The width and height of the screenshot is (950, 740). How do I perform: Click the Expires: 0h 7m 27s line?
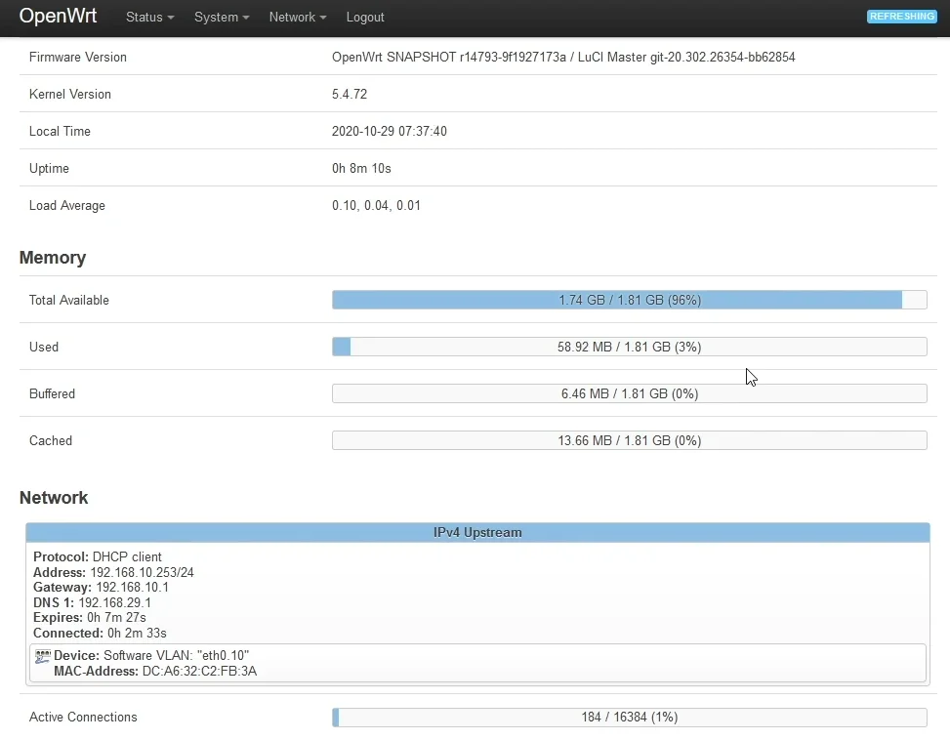pyautogui.click(x=90, y=618)
